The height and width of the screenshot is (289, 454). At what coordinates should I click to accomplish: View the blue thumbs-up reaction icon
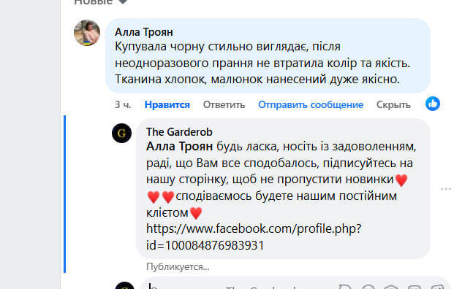pyautogui.click(x=433, y=104)
